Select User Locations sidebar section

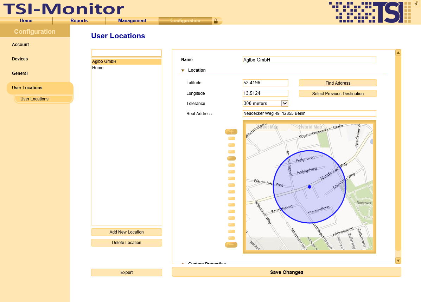40,88
